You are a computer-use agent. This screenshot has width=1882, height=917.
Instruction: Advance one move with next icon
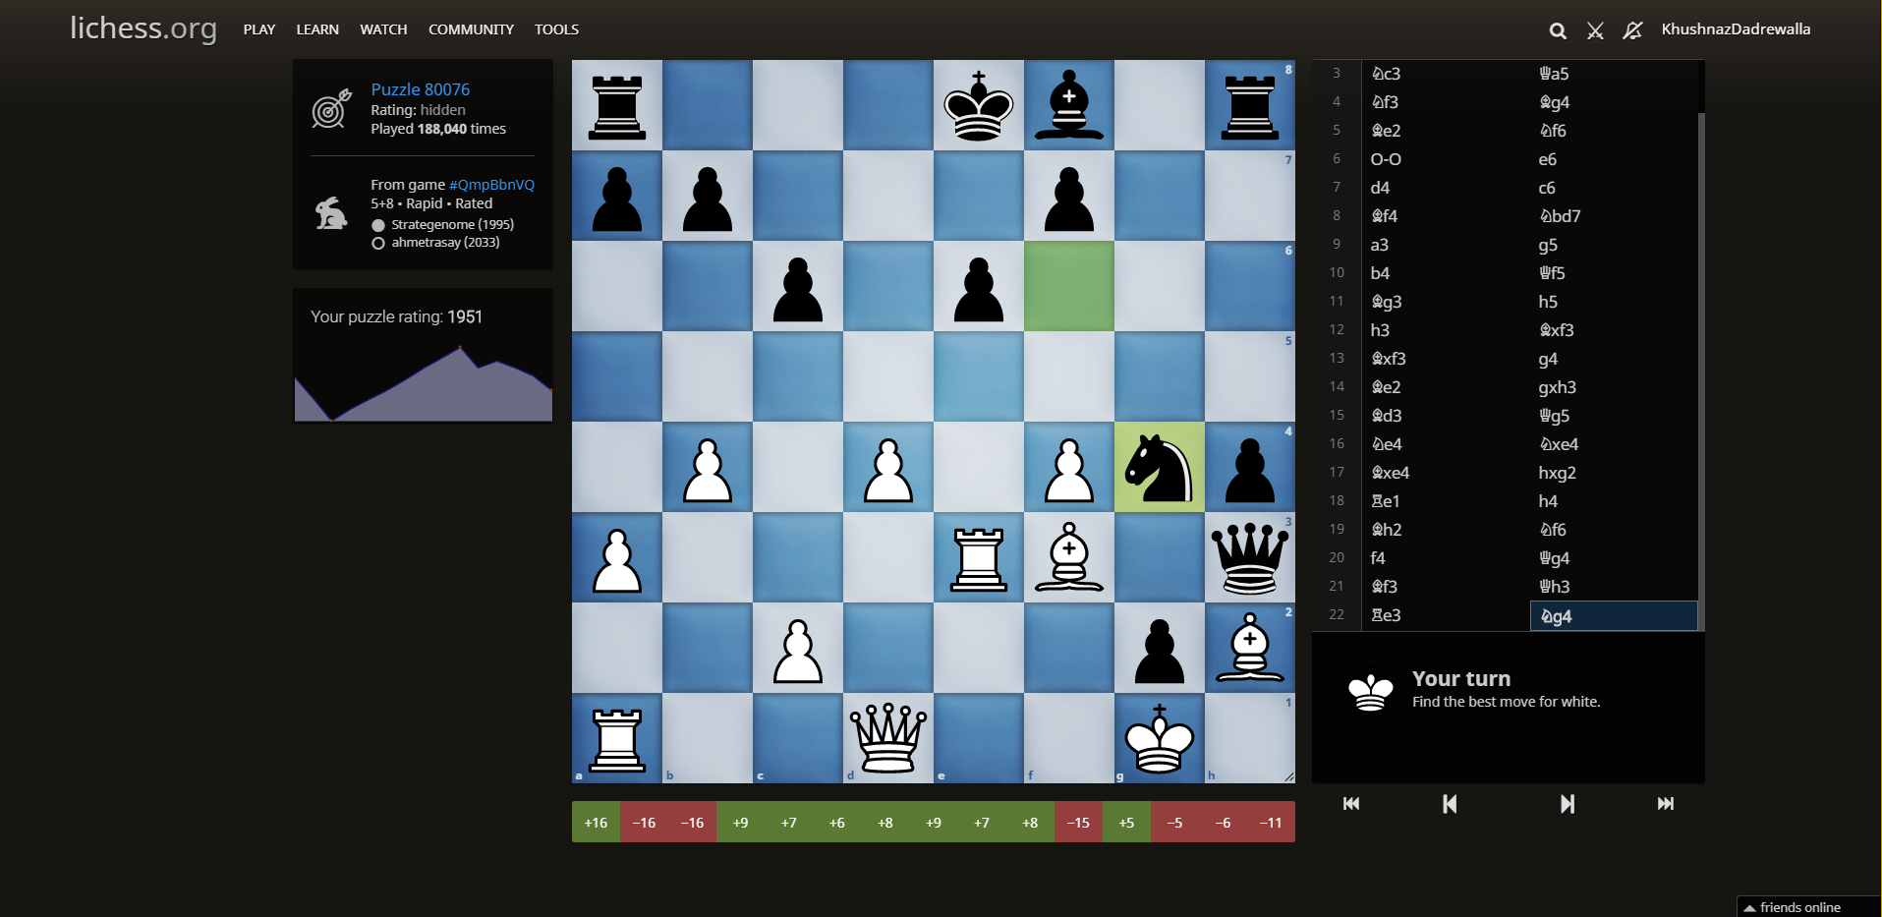click(1568, 804)
